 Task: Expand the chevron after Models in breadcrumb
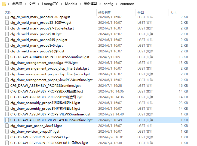[80, 4]
